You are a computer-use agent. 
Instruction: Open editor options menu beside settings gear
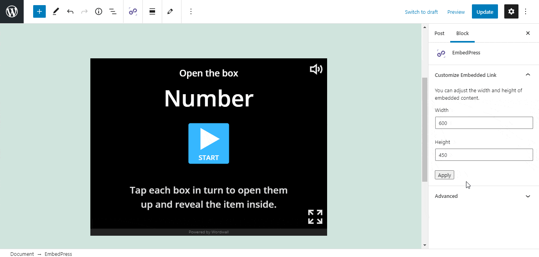526,11
